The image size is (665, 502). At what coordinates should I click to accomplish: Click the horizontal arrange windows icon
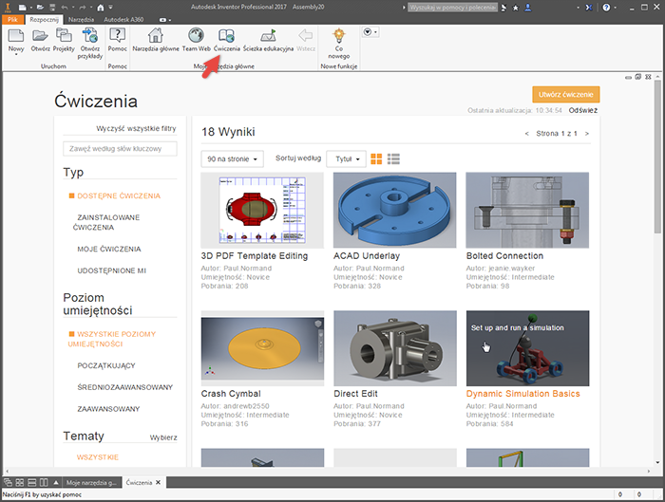(x=31, y=482)
